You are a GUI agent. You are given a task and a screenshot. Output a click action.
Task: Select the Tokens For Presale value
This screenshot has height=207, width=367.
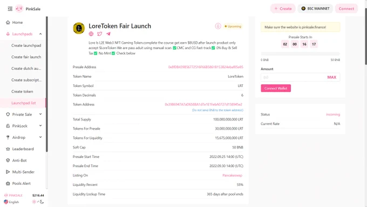point(229,129)
